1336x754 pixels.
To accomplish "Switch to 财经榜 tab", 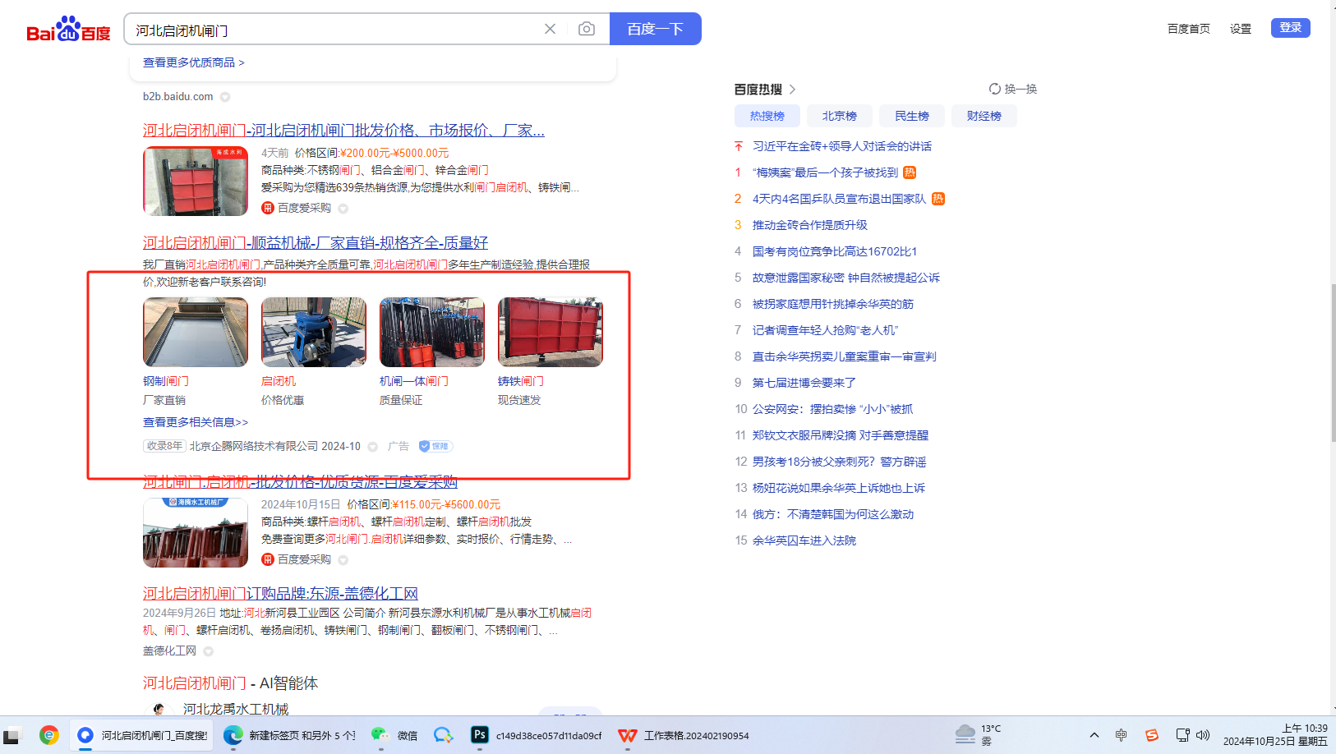I will tap(984, 116).
